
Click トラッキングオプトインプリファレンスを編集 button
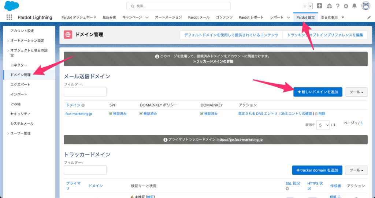point(325,35)
